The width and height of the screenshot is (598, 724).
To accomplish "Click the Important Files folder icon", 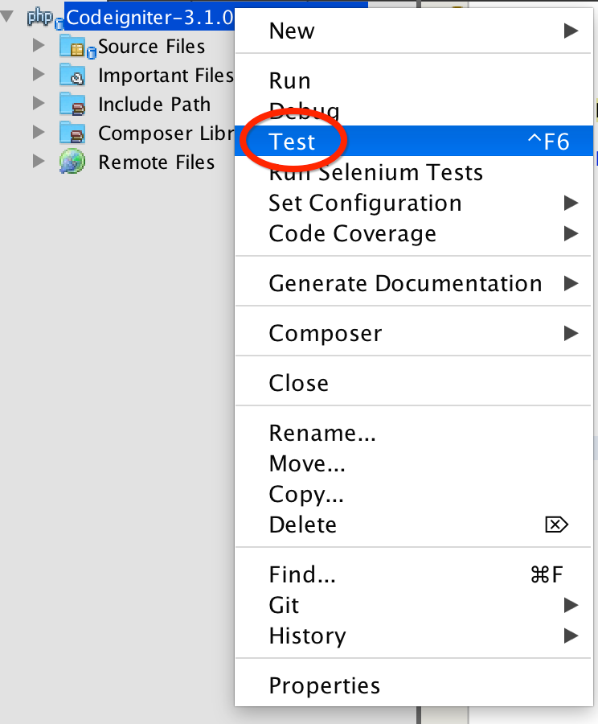I will (x=72, y=76).
